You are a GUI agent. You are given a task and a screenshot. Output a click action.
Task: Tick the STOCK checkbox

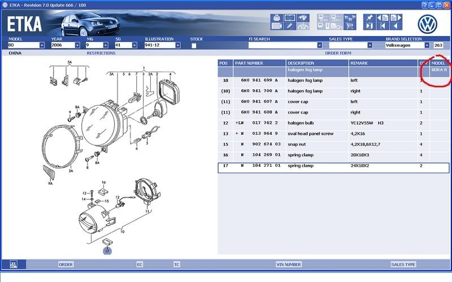click(194, 45)
